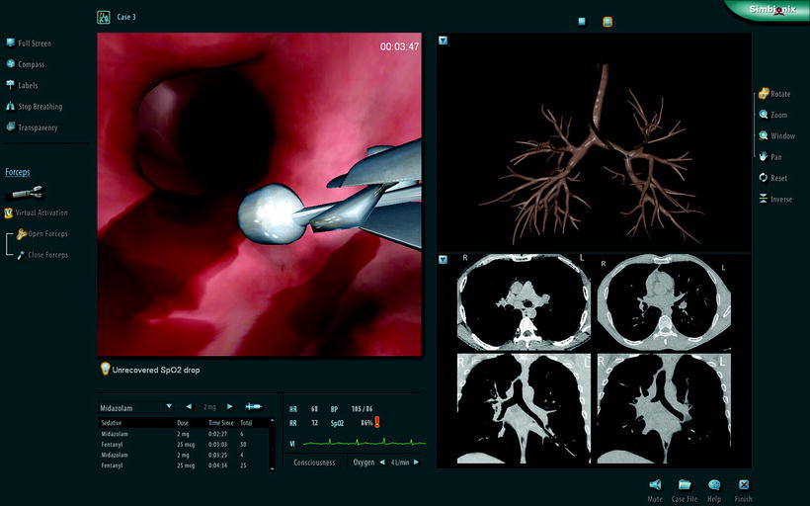Image resolution: width=810 pixels, height=506 pixels.
Task: Select the Rotate tool for 3D view
Action: (764, 94)
